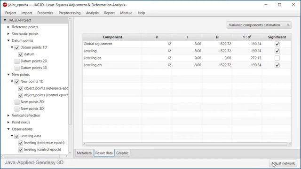Collapse the Leveling data node
The width and height of the screenshot is (301, 169).
click(12, 136)
